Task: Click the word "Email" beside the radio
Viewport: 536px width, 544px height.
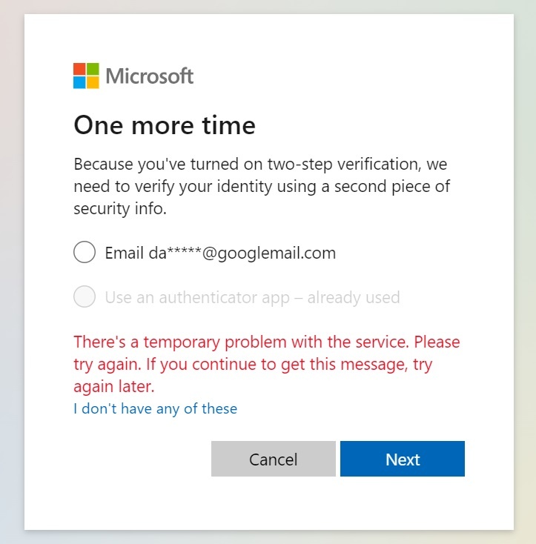Action: tap(124, 253)
